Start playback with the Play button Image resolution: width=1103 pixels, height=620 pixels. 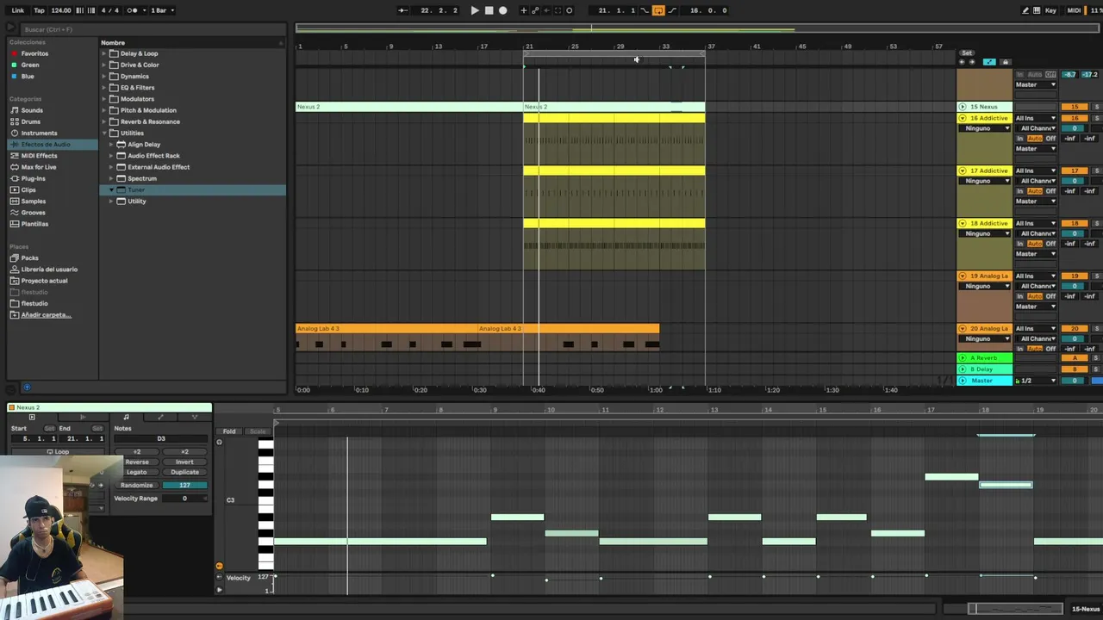pyautogui.click(x=475, y=10)
